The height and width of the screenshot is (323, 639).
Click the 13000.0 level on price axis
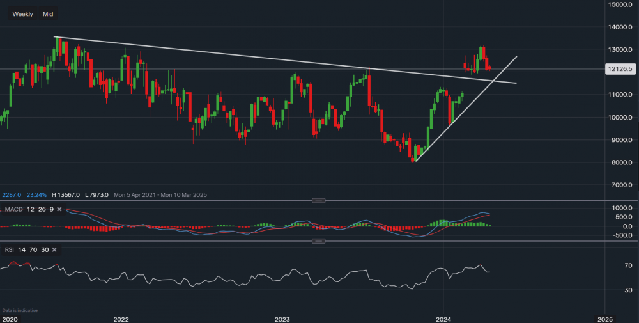click(x=620, y=50)
